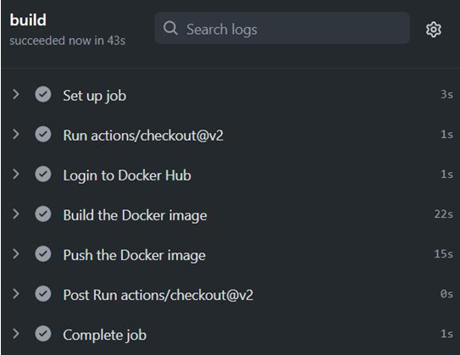Screen dimensions: 460x355
Task: Expand the Build the Docker image chevron
Action: coord(16,214)
